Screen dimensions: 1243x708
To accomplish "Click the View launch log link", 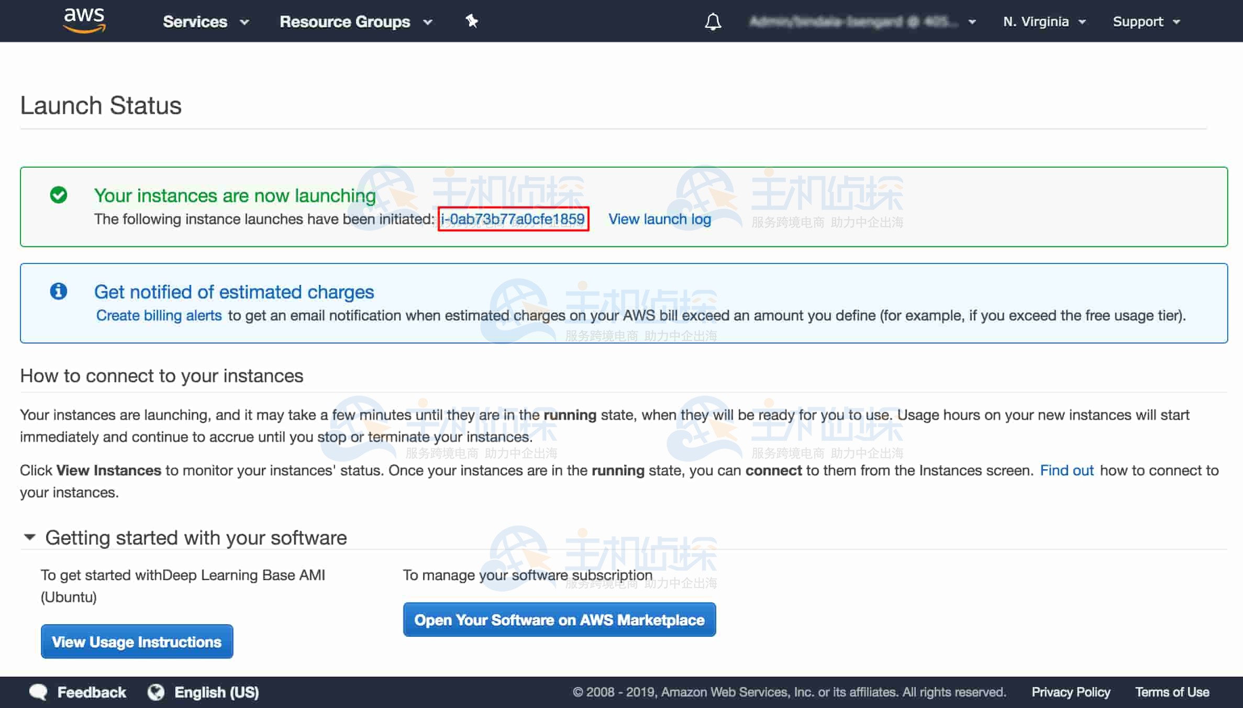I will 659,219.
